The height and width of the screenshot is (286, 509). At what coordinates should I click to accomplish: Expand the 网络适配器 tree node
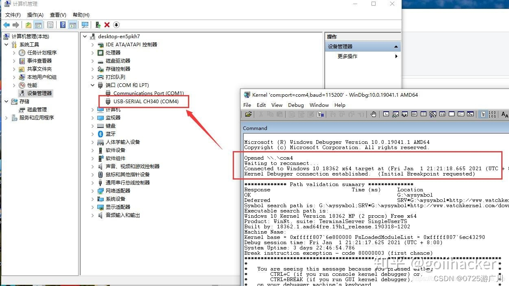92,191
